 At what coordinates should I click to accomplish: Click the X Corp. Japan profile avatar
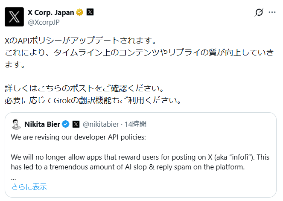click(14, 17)
